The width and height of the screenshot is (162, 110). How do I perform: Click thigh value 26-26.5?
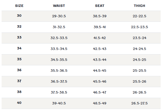click(x=139, y=92)
